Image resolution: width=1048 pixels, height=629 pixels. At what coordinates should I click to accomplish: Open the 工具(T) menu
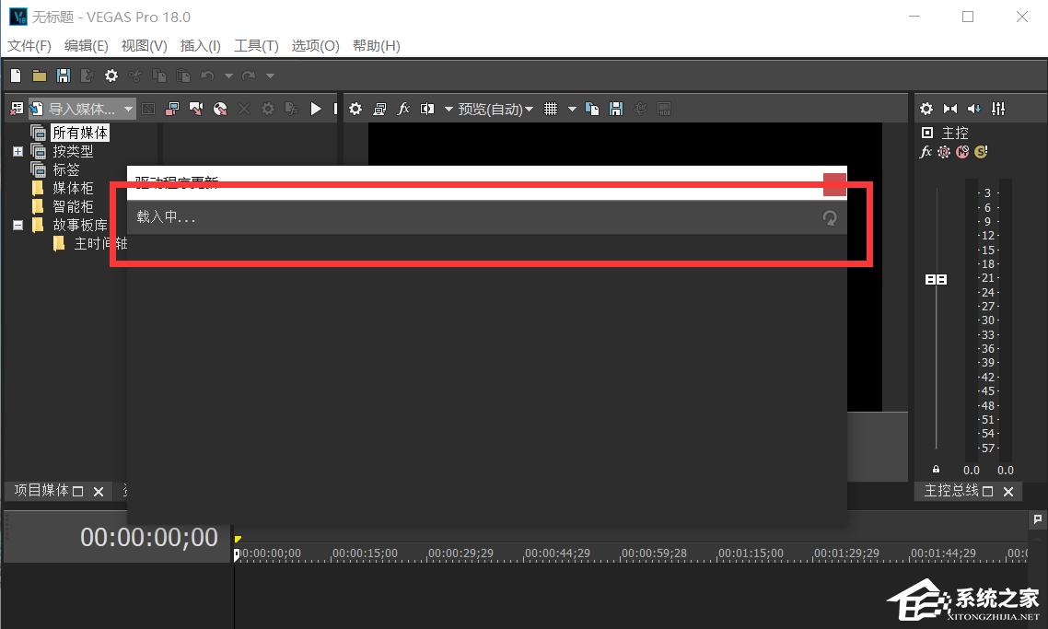256,46
